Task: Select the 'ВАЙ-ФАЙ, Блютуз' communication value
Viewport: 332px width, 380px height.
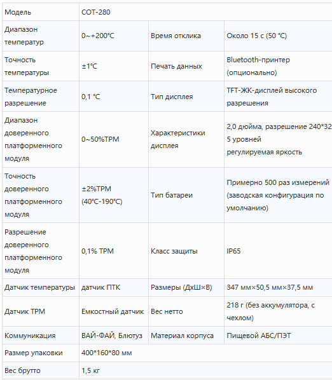Action: click(112, 336)
